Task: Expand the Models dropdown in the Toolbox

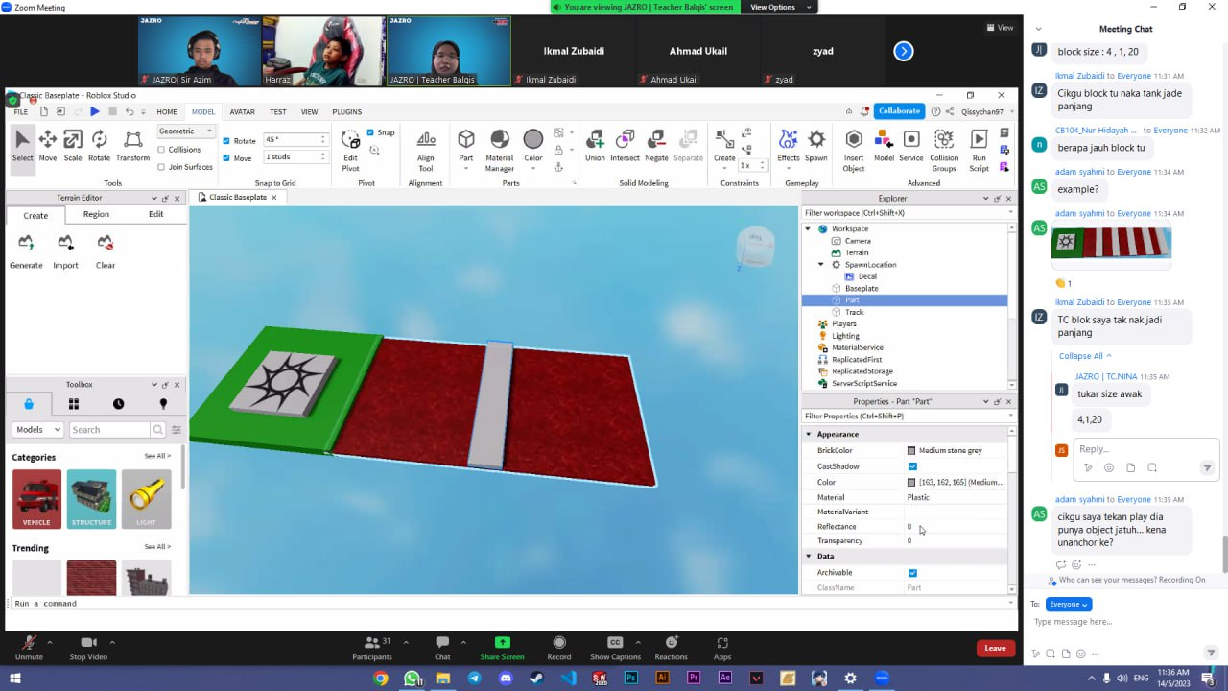Action: coord(36,429)
